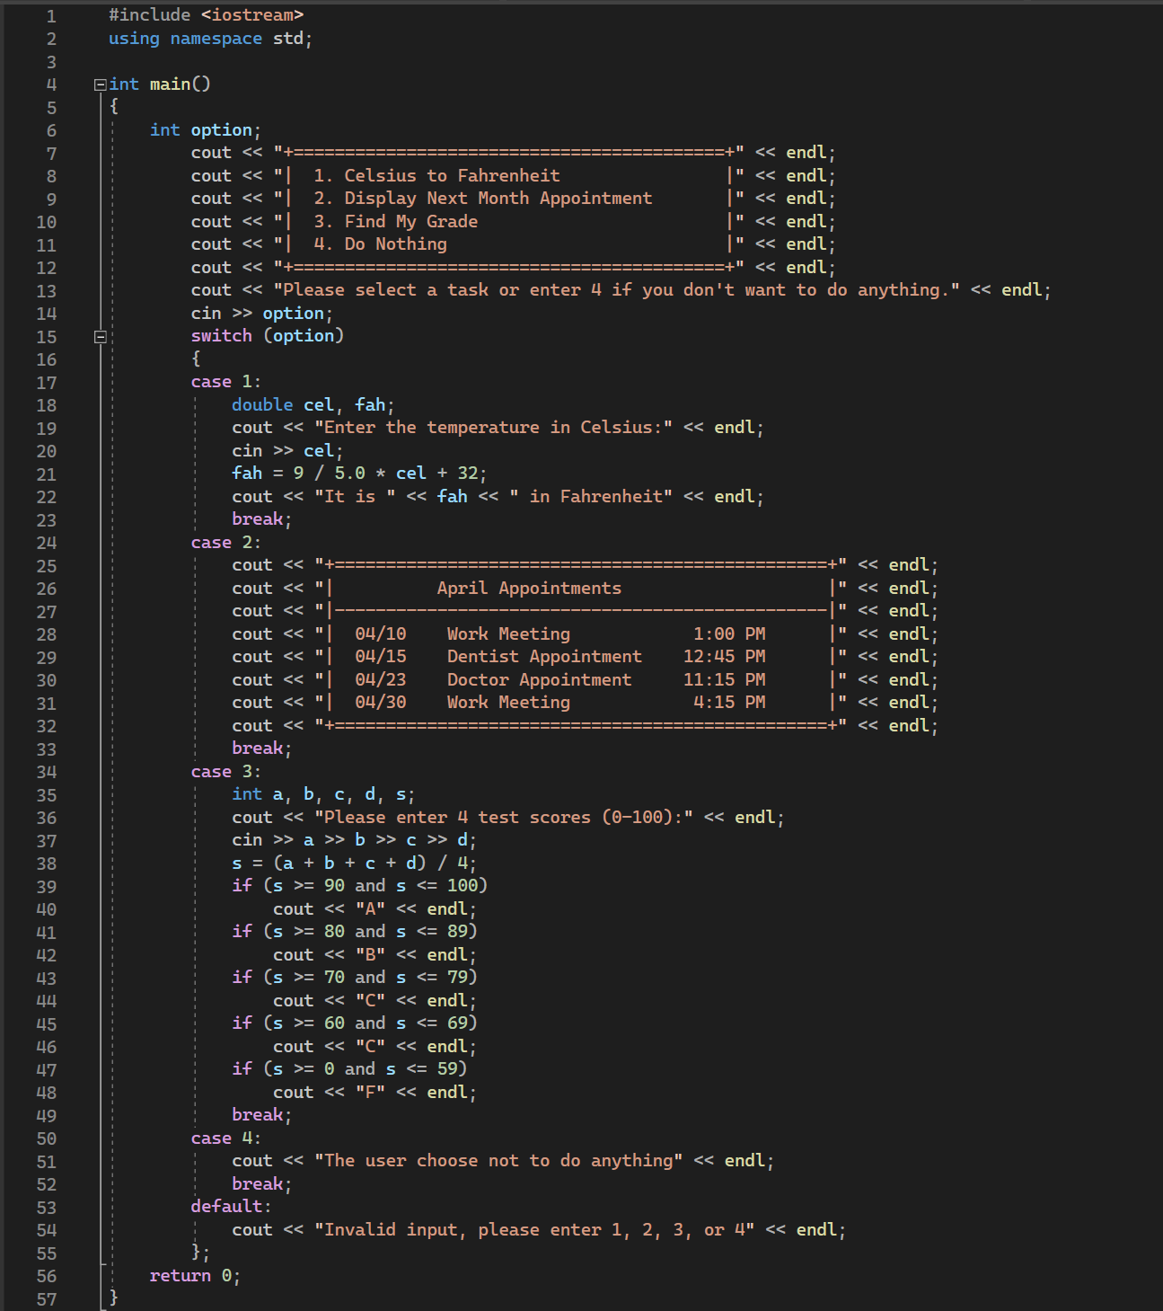Collapse the main function fold marker
Image resolution: width=1163 pixels, height=1311 pixels.
pos(101,84)
